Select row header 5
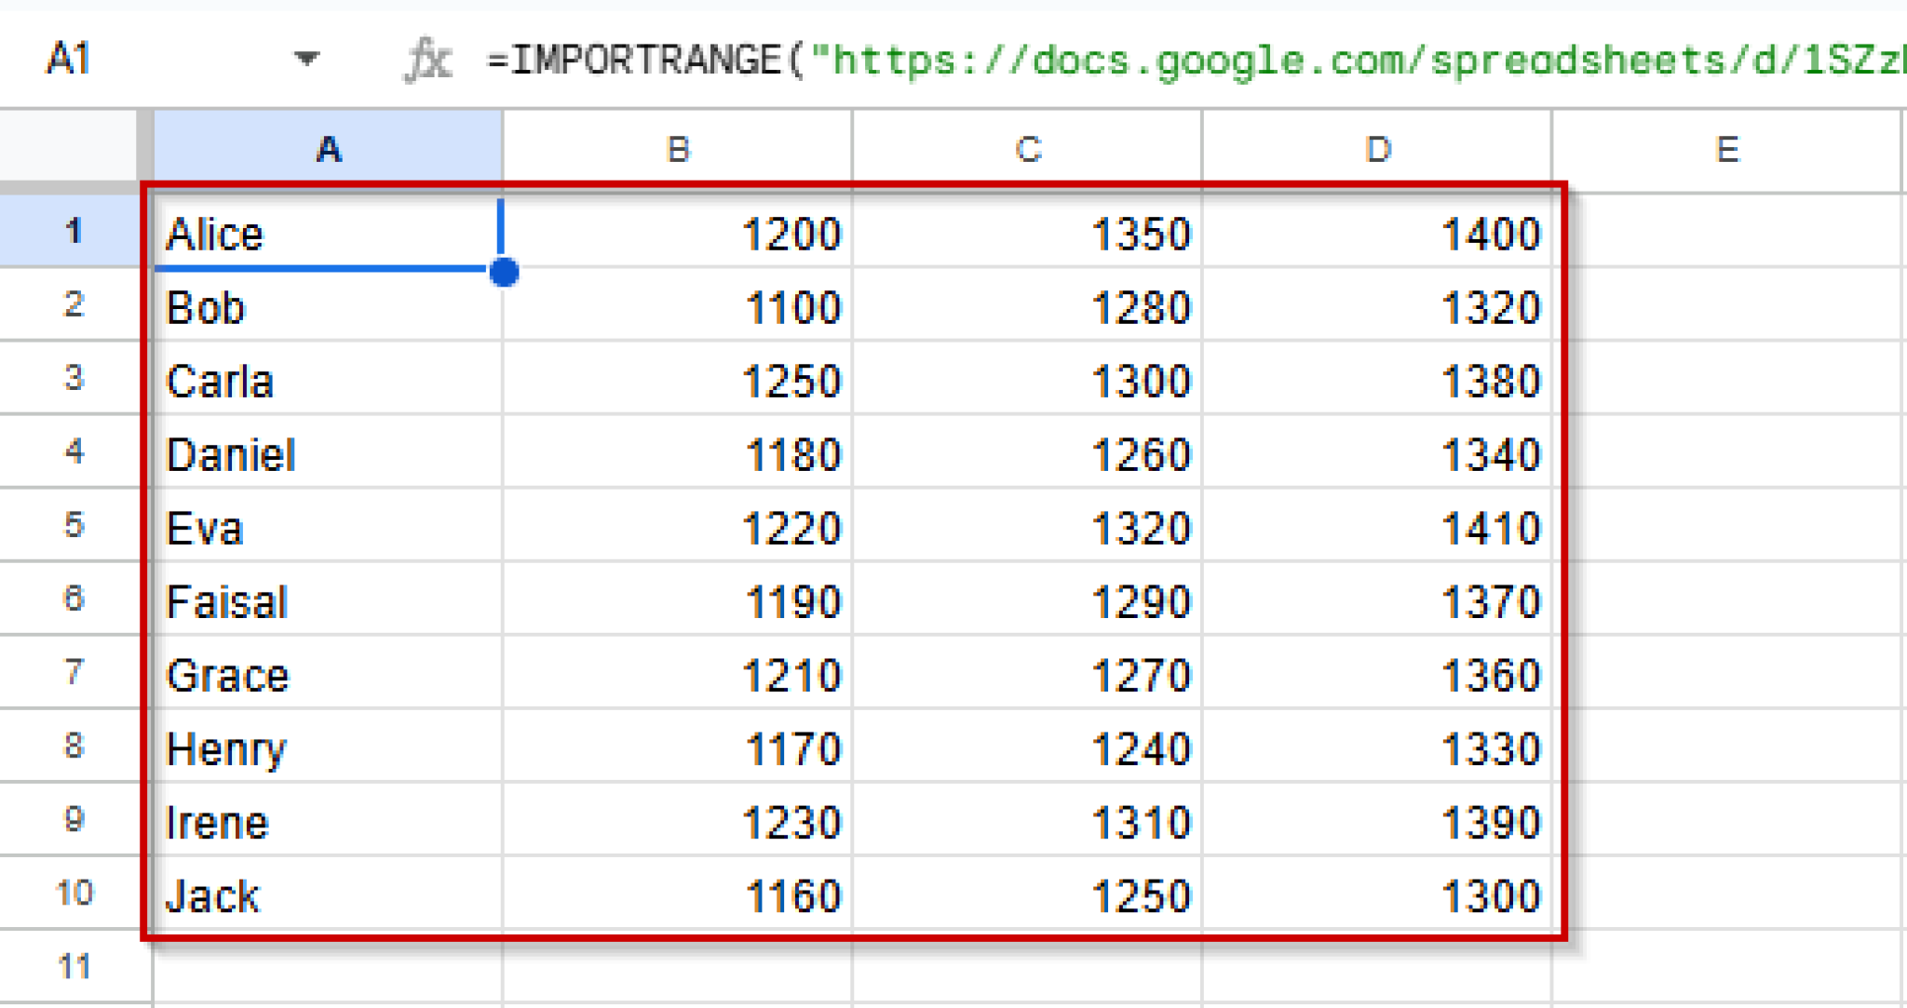 (72, 526)
